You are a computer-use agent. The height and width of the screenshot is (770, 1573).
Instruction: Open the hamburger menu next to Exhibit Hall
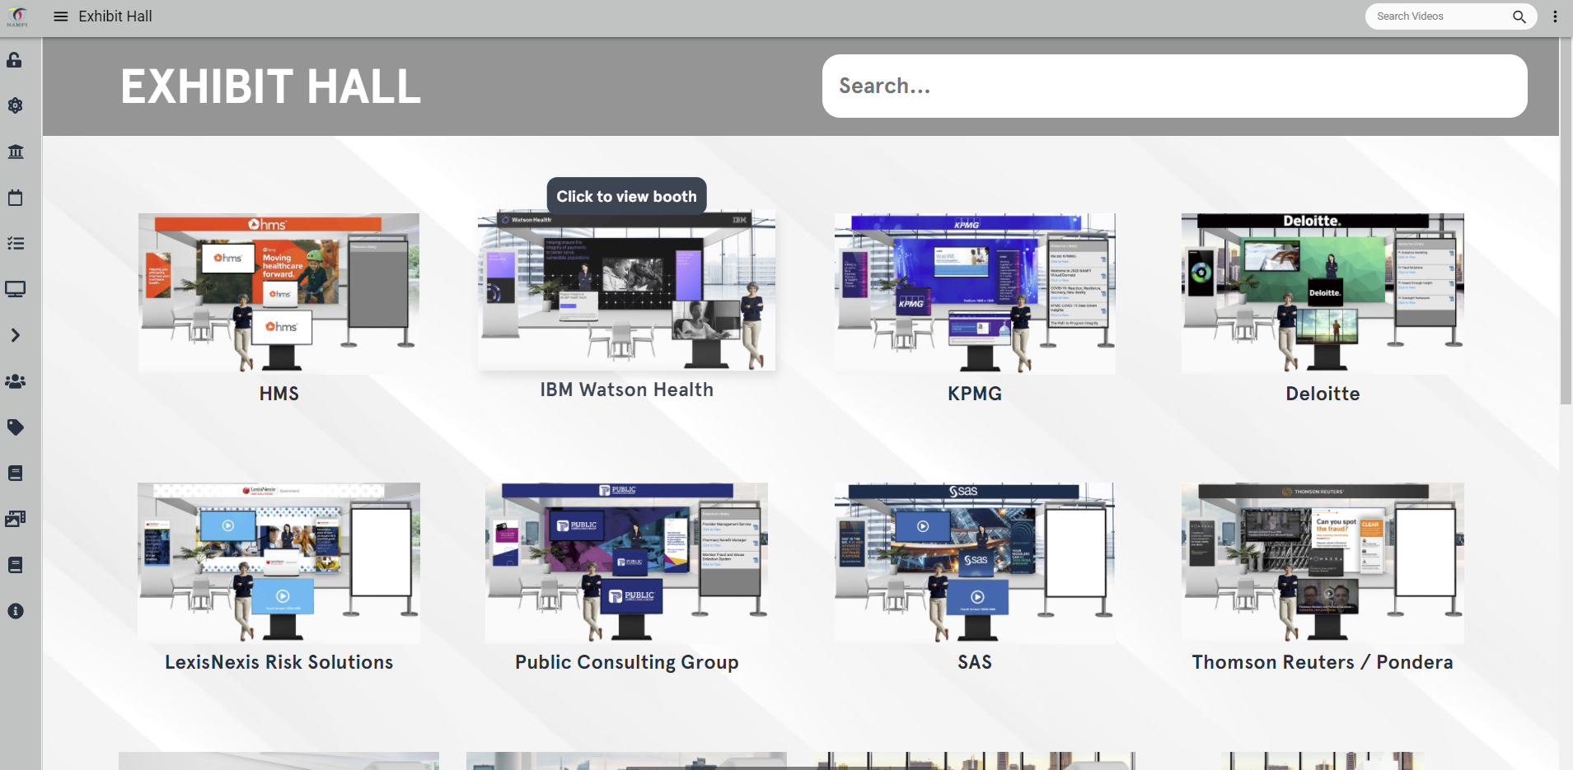(x=60, y=16)
